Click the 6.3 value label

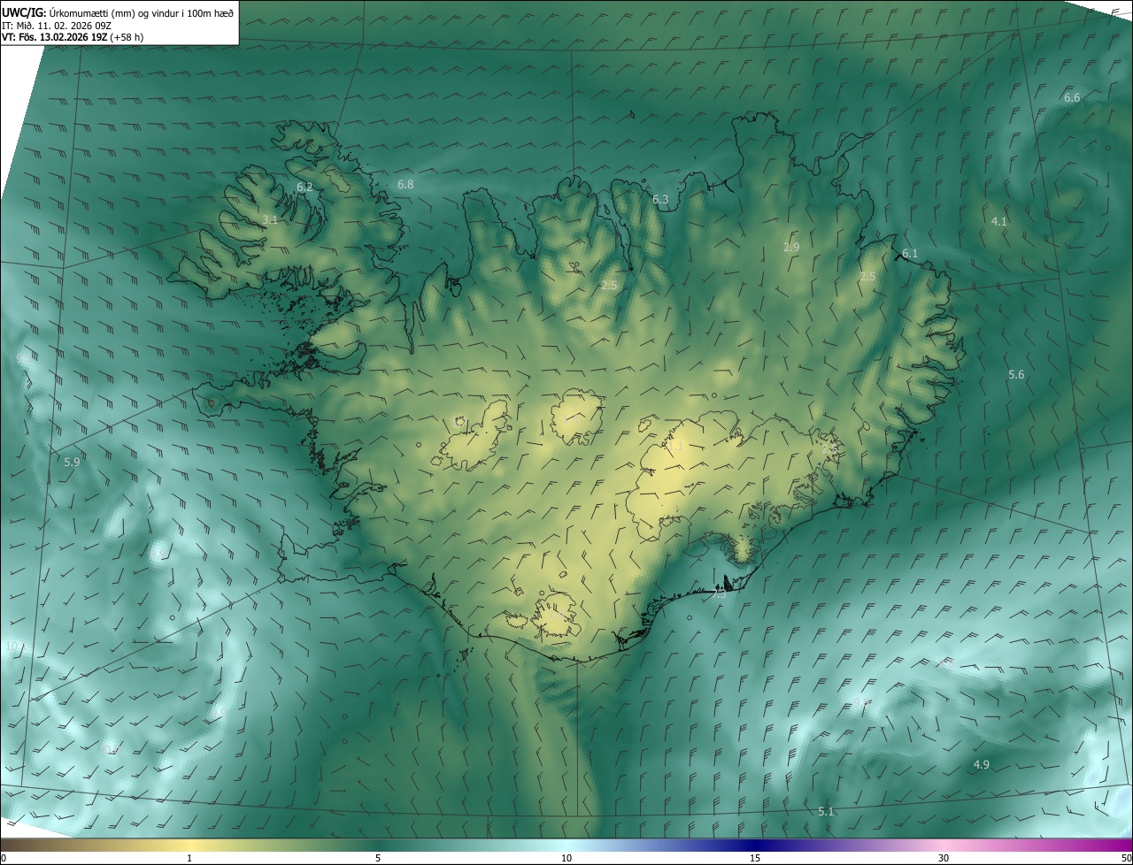pyautogui.click(x=660, y=200)
